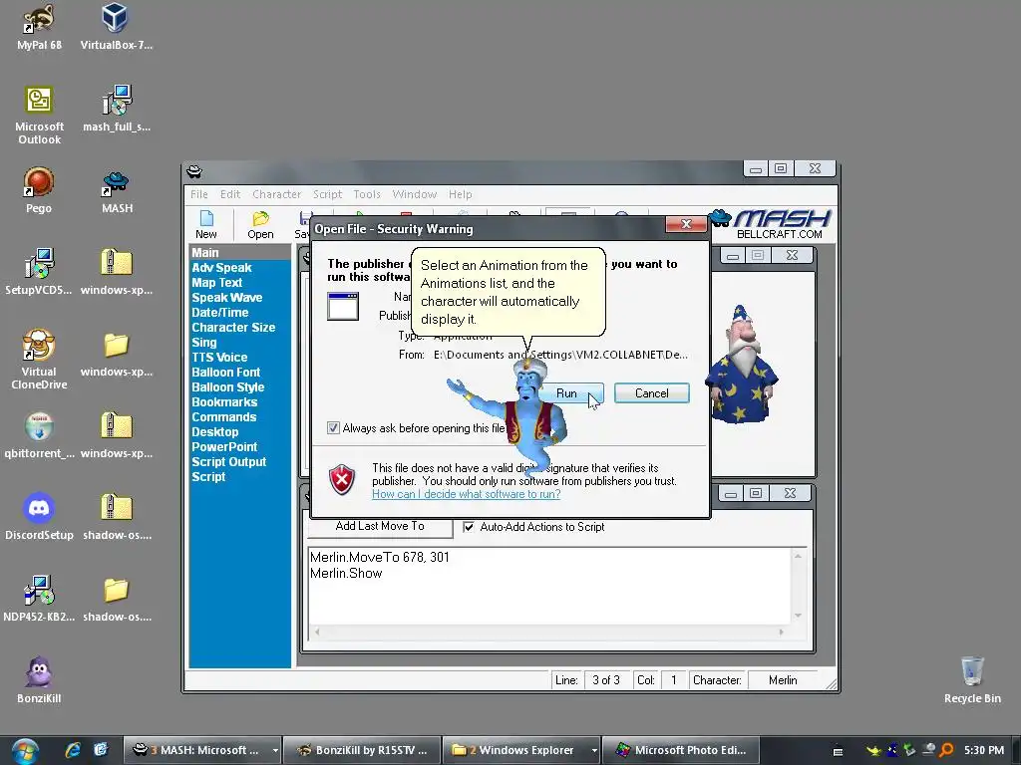Toggle Always ask before opening this file
1021x765 pixels.
[333, 428]
